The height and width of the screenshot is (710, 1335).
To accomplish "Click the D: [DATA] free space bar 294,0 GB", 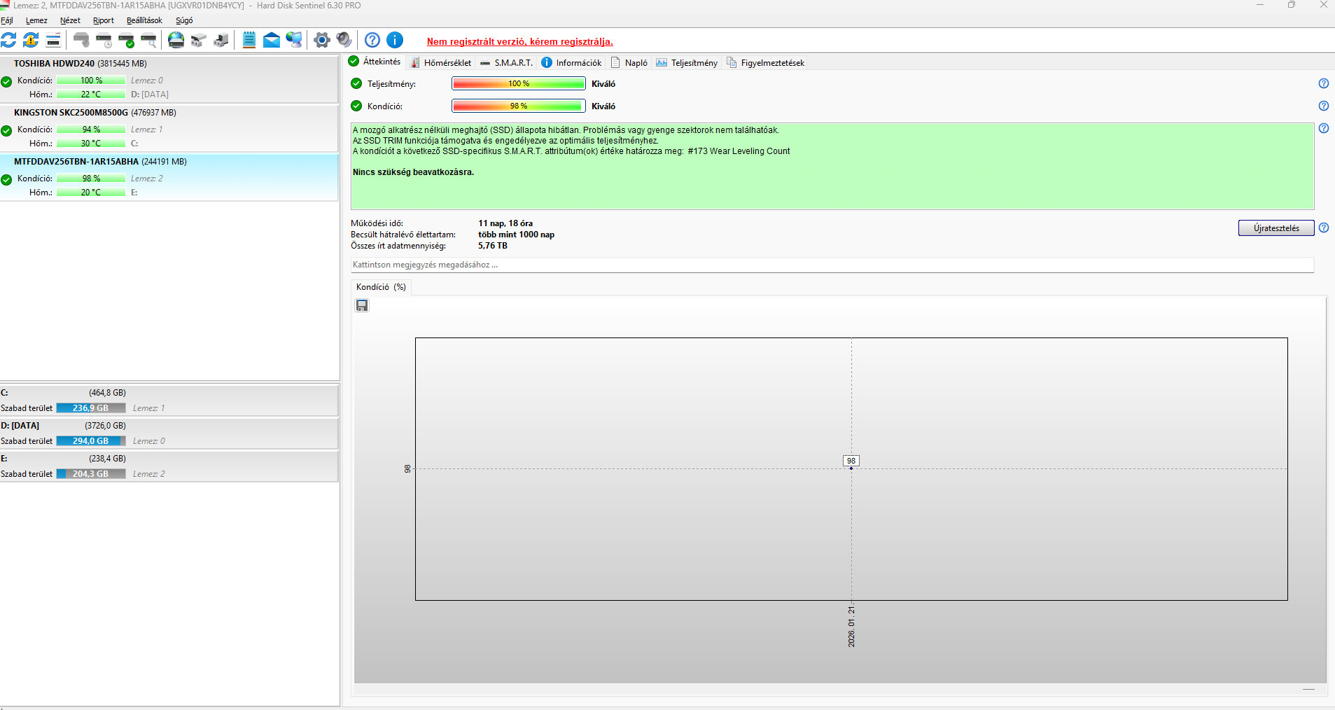I will pos(91,441).
